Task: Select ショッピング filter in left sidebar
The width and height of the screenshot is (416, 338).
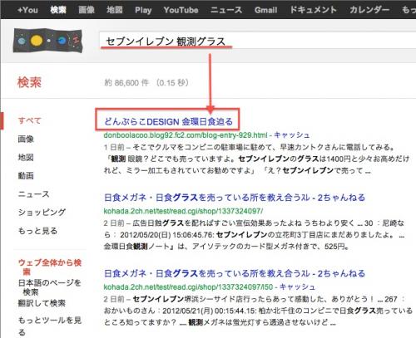Action: [x=42, y=213]
